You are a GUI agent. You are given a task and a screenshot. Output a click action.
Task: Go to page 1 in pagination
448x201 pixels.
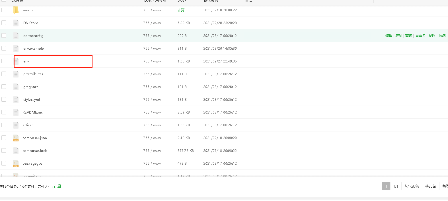tap(386, 186)
